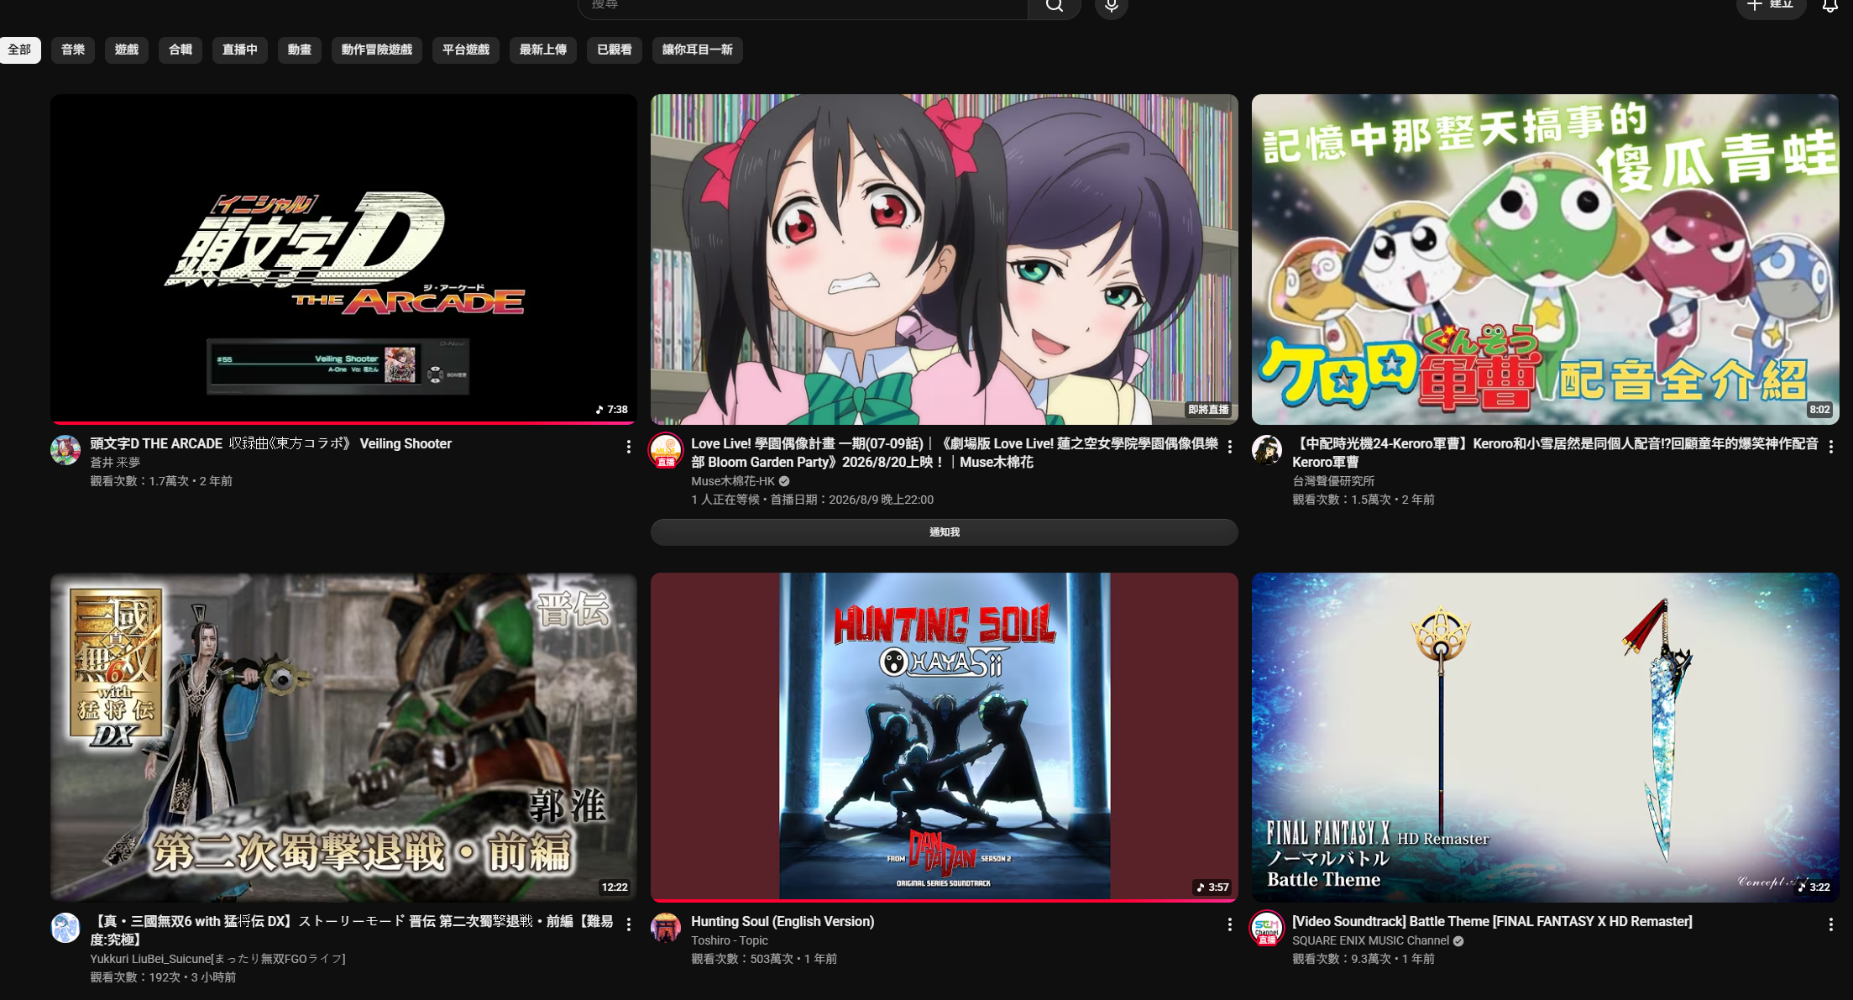
Task: Select the 直播中 filter chip
Action: 240,50
